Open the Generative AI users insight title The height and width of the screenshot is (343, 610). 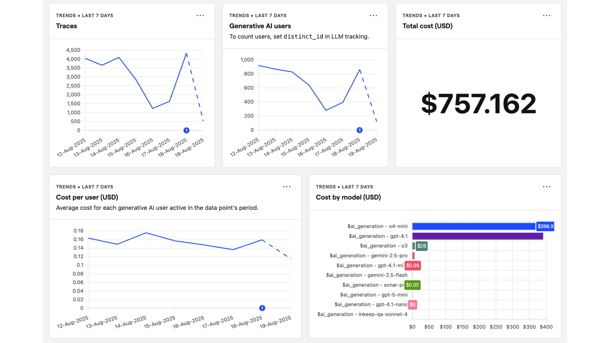260,26
